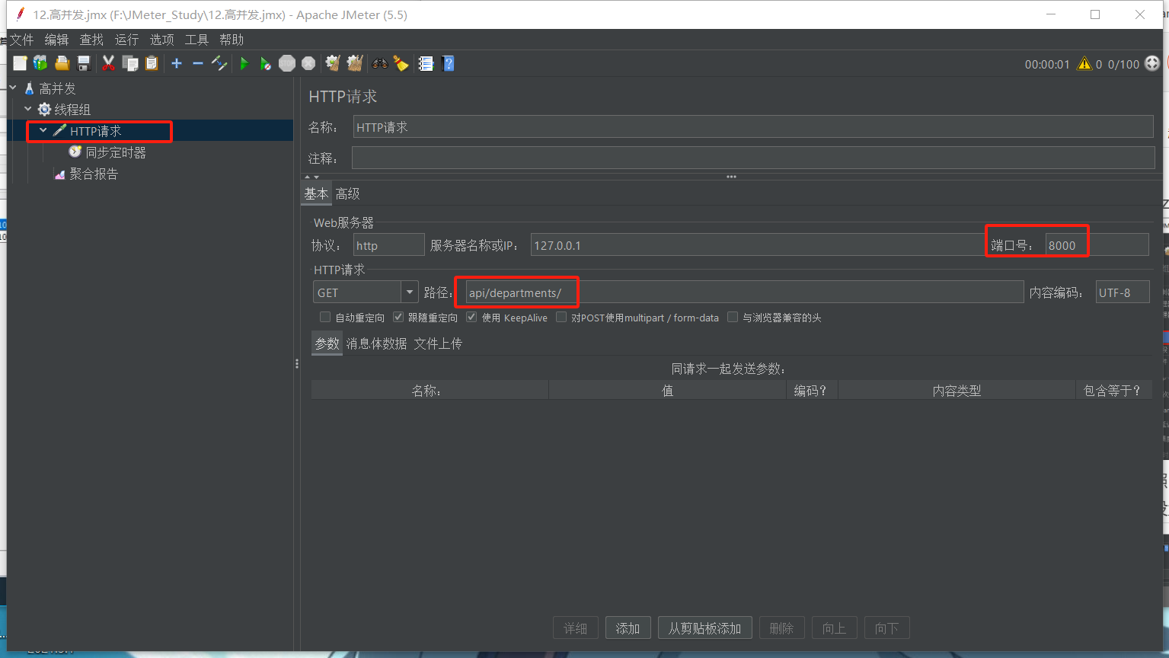Open the Templates icon in toolbar

[40, 63]
